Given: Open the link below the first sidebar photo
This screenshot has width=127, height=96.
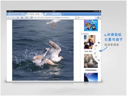Looking at the screenshot, I should 88,51.
